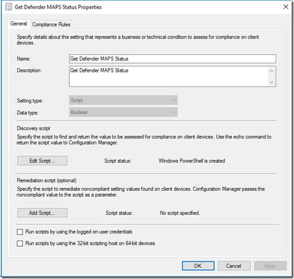Switch to the General tab
294x279 pixels.
click(x=18, y=24)
